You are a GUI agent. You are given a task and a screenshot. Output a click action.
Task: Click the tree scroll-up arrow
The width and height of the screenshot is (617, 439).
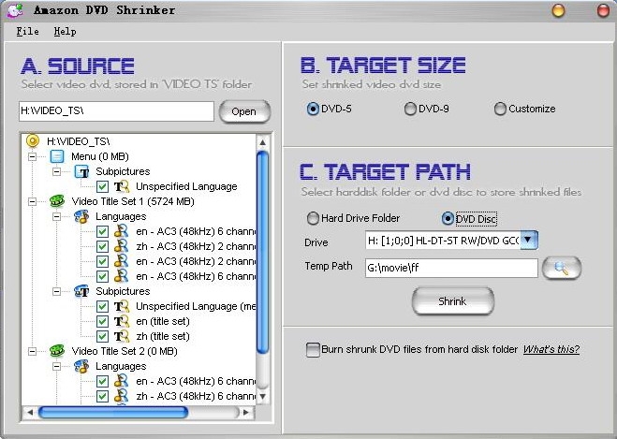[x=262, y=142]
